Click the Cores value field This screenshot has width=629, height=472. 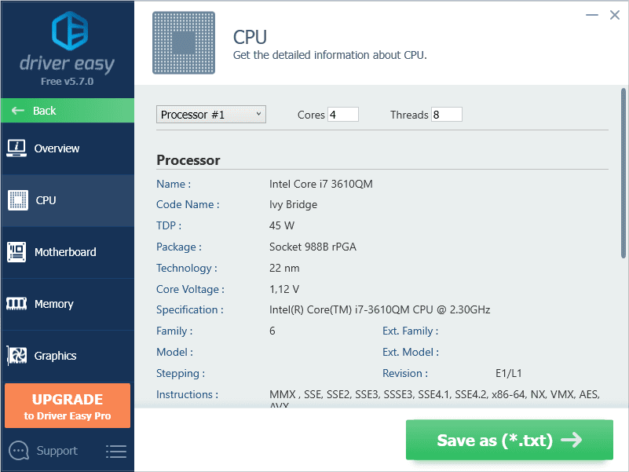click(x=343, y=115)
